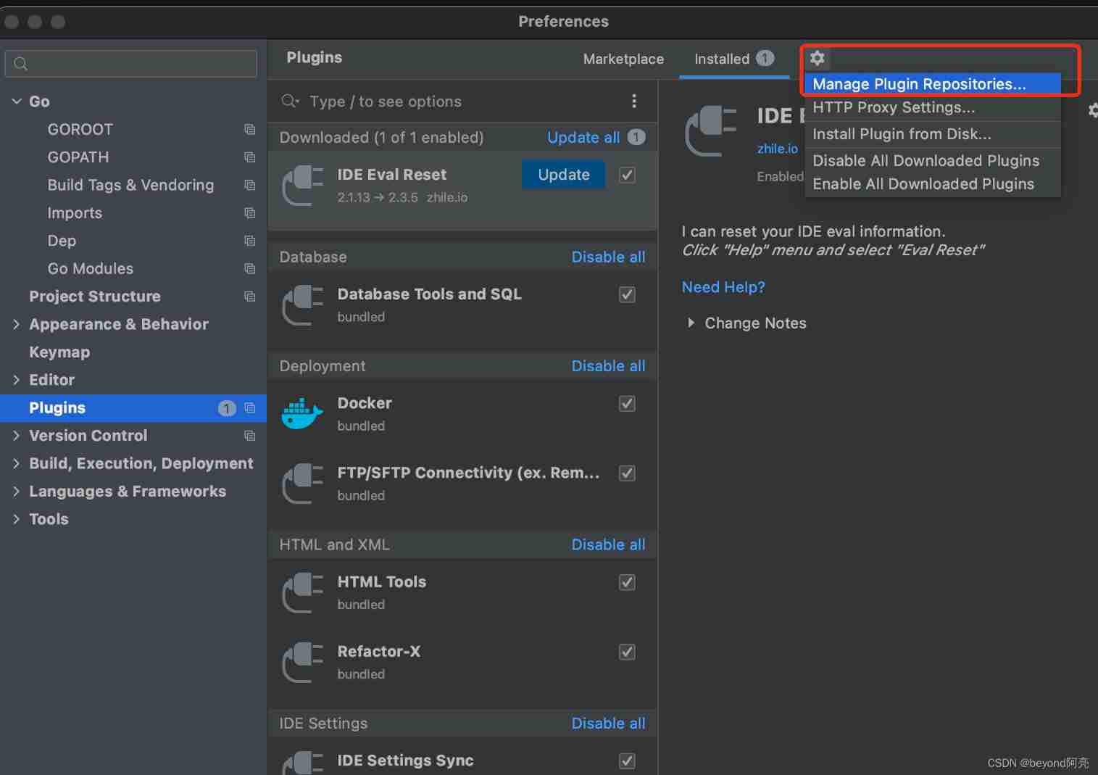The width and height of the screenshot is (1098, 775).
Task: Click the Update all link
Action: click(583, 137)
